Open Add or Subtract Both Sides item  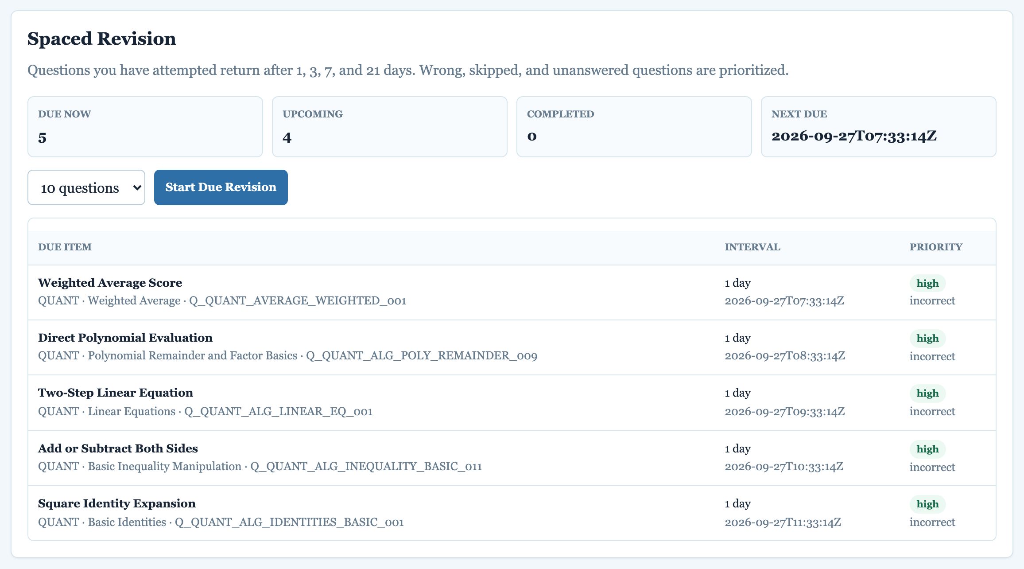click(118, 448)
